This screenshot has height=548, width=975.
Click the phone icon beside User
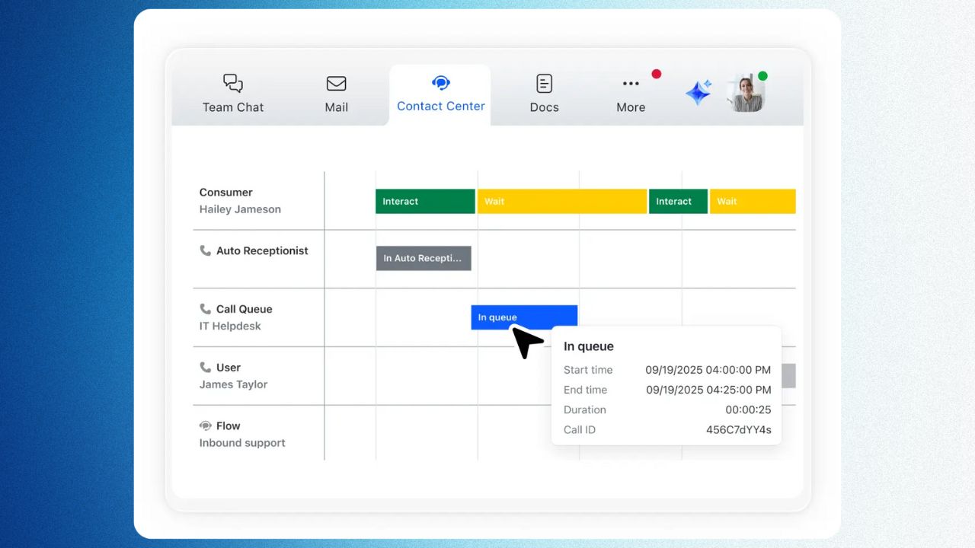pos(205,368)
